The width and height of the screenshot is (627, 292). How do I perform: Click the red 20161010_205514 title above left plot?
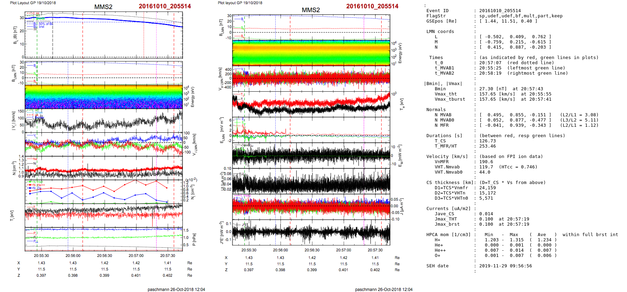coord(165,6)
